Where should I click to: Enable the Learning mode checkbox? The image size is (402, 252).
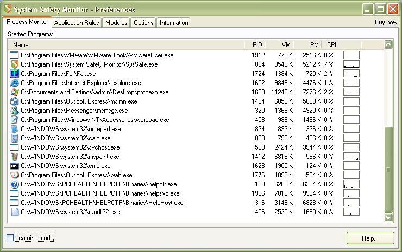[x=10, y=238]
